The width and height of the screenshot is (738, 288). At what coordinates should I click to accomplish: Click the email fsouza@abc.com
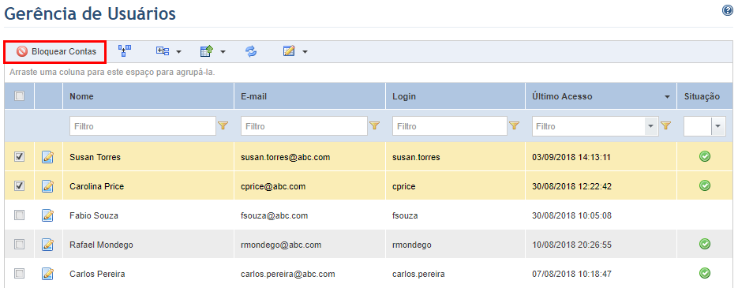pos(275,215)
